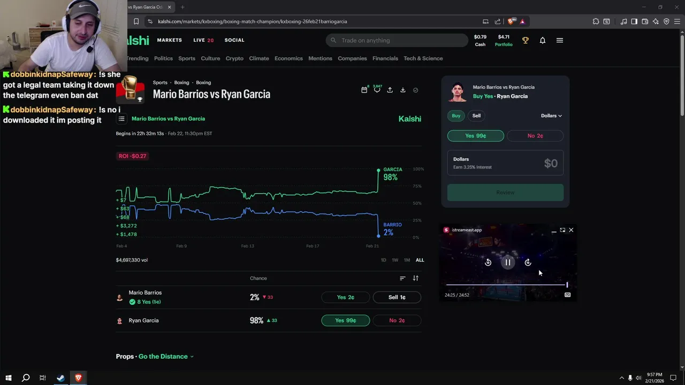The image size is (685, 385).
Task: Click the sort arrows icon above market rows
Action: point(415,278)
